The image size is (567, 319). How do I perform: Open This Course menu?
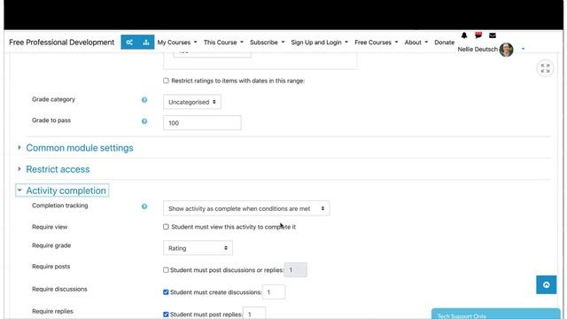coord(223,43)
